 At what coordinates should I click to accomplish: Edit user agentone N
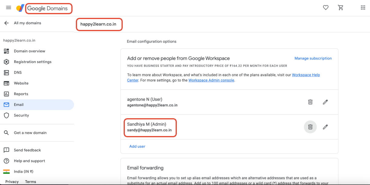tap(325, 102)
